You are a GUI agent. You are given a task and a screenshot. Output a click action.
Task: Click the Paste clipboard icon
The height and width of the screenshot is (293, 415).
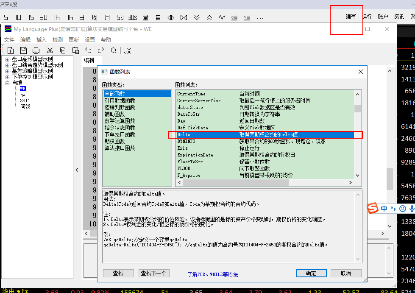[x=75, y=50]
